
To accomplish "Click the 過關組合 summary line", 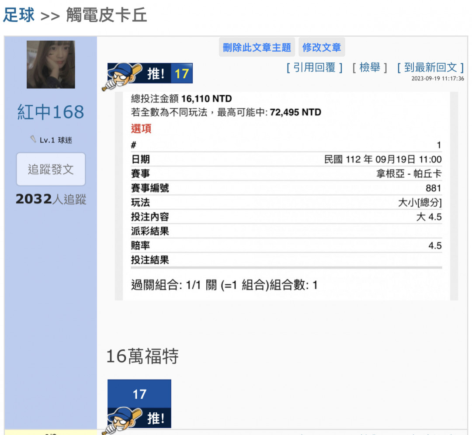I will [224, 285].
